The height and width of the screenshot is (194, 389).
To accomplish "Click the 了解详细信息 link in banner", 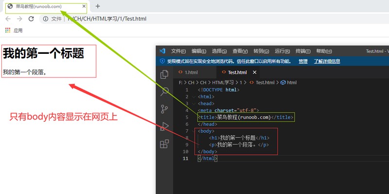I will [x=327, y=62].
